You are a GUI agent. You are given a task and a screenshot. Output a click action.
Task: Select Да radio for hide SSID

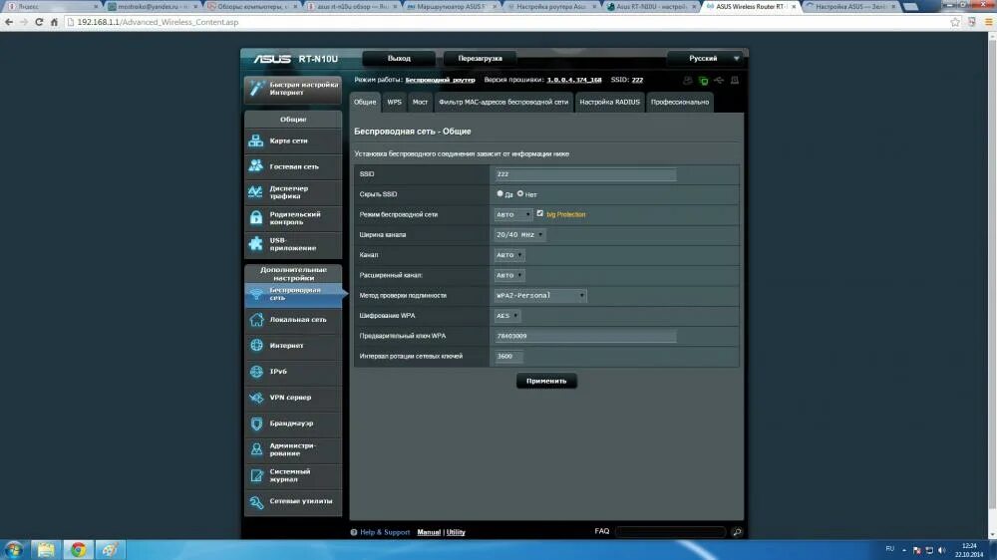click(x=499, y=194)
